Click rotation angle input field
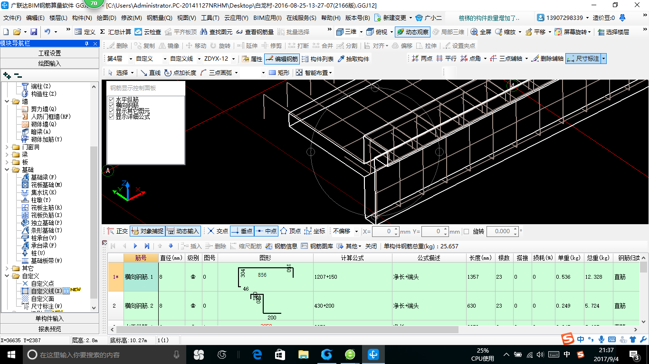Viewport: 649px width, 364px height. tap(502, 231)
